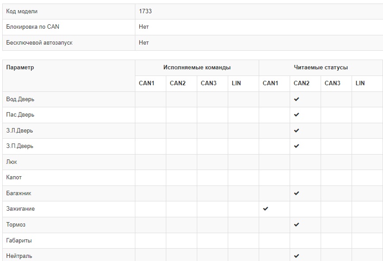383x261 pixels.
Task: Click the checkmark in the З.Л.Дверь row
Action: [x=296, y=131]
